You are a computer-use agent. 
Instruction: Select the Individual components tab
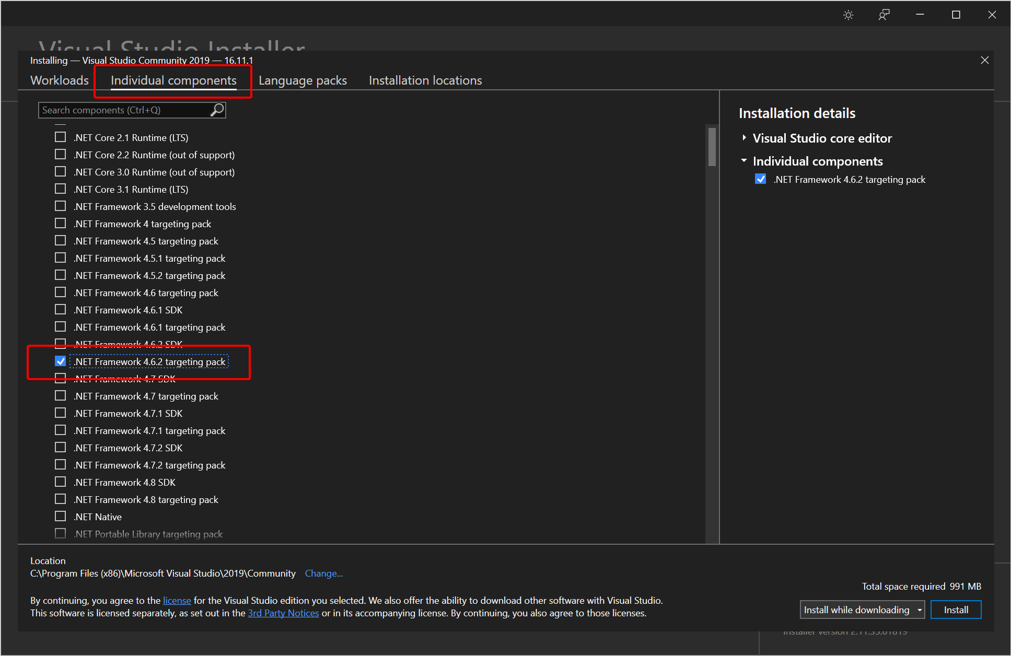pyautogui.click(x=173, y=80)
